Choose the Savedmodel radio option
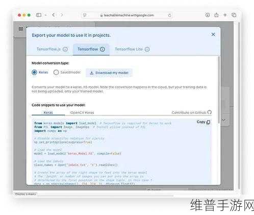The image size is (254, 215). 56,73
